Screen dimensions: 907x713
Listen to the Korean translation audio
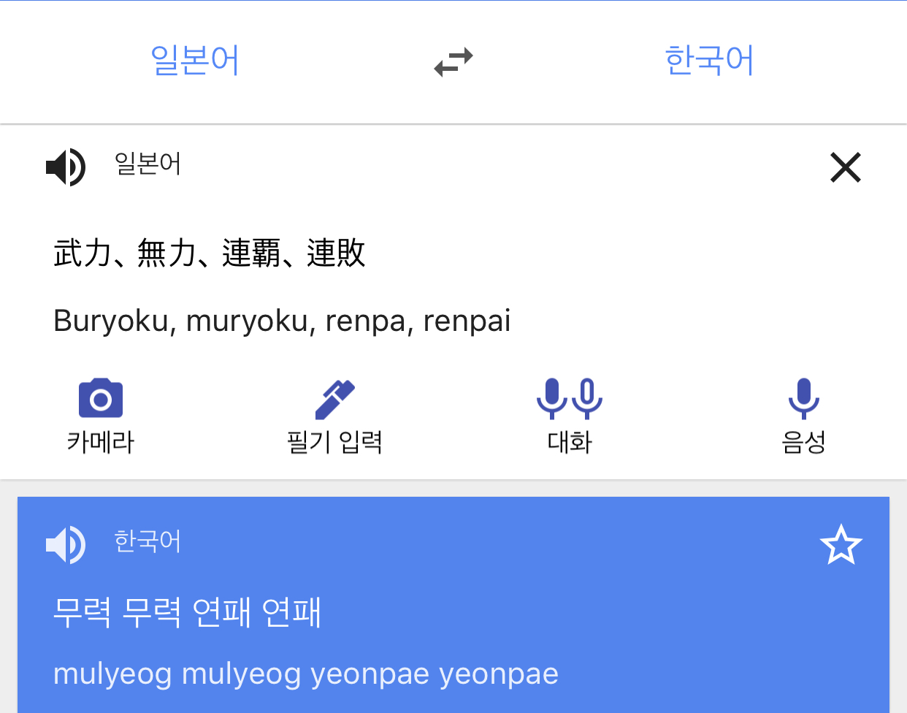pyautogui.click(x=66, y=544)
